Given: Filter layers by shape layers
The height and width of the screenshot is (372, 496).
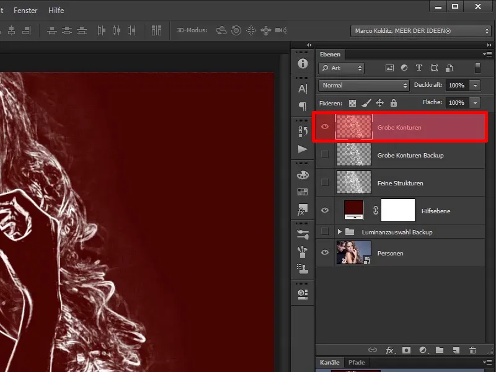Looking at the screenshot, I should [435, 68].
